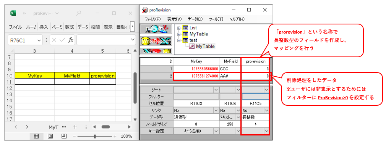Click the fx insert function icon
The width and height of the screenshot is (386, 145).
pos(71,40)
